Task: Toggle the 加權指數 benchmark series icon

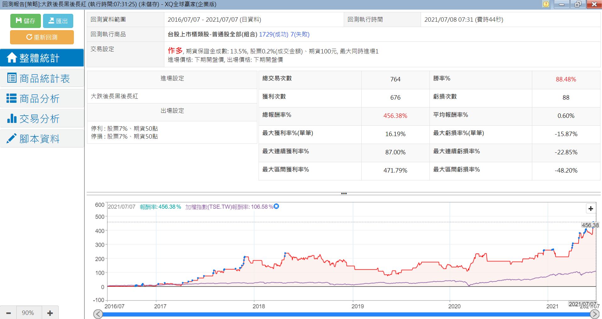Action: 276,206
